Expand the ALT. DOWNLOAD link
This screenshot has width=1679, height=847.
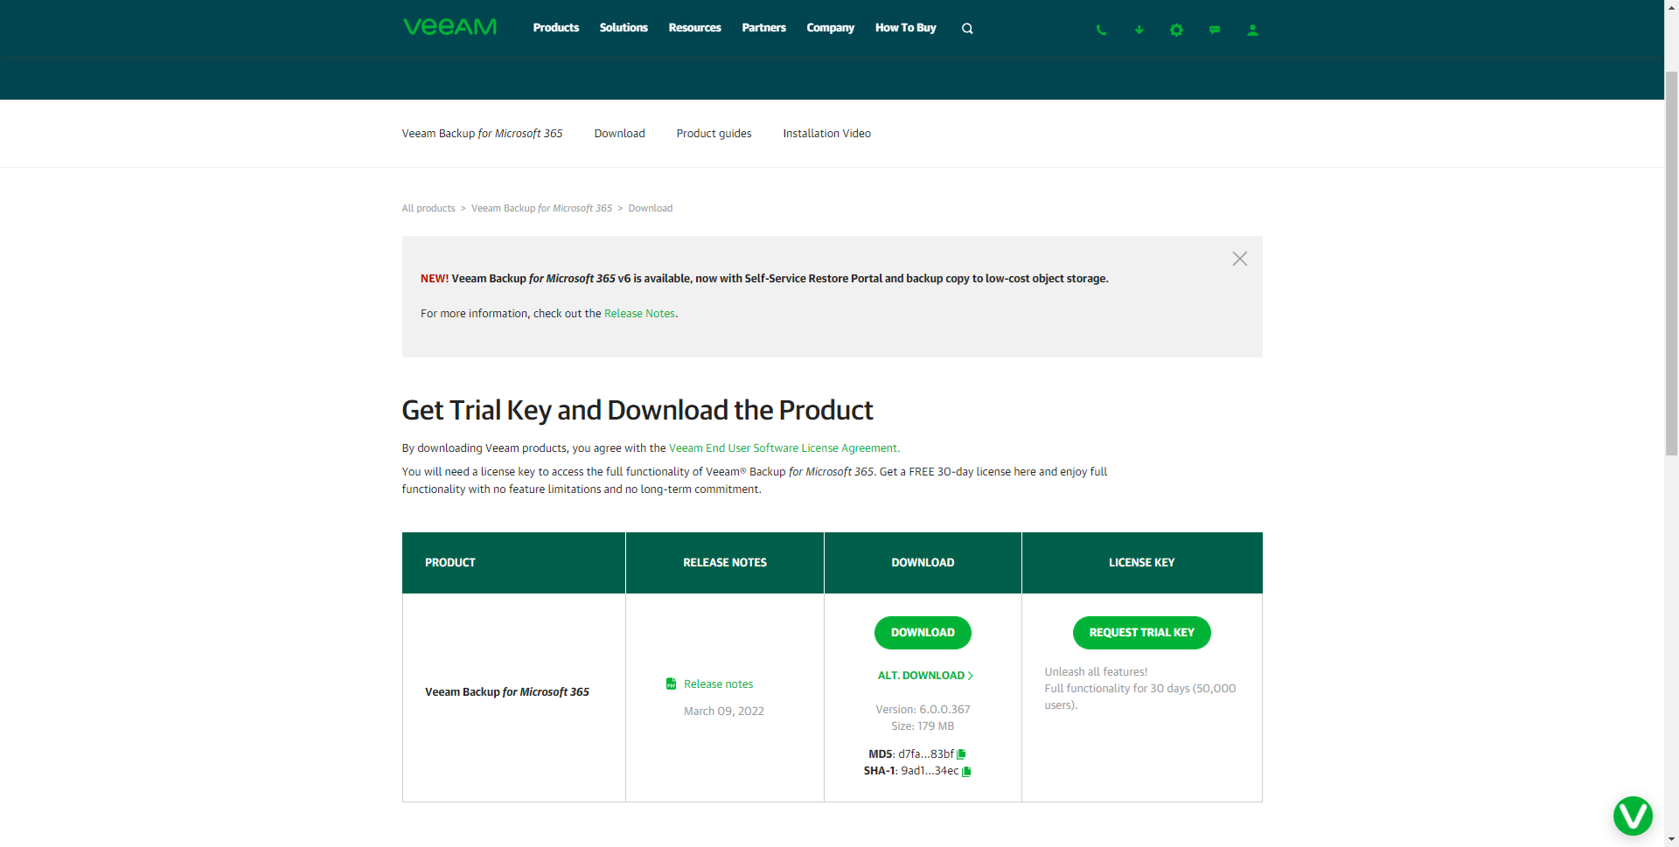click(x=925, y=676)
